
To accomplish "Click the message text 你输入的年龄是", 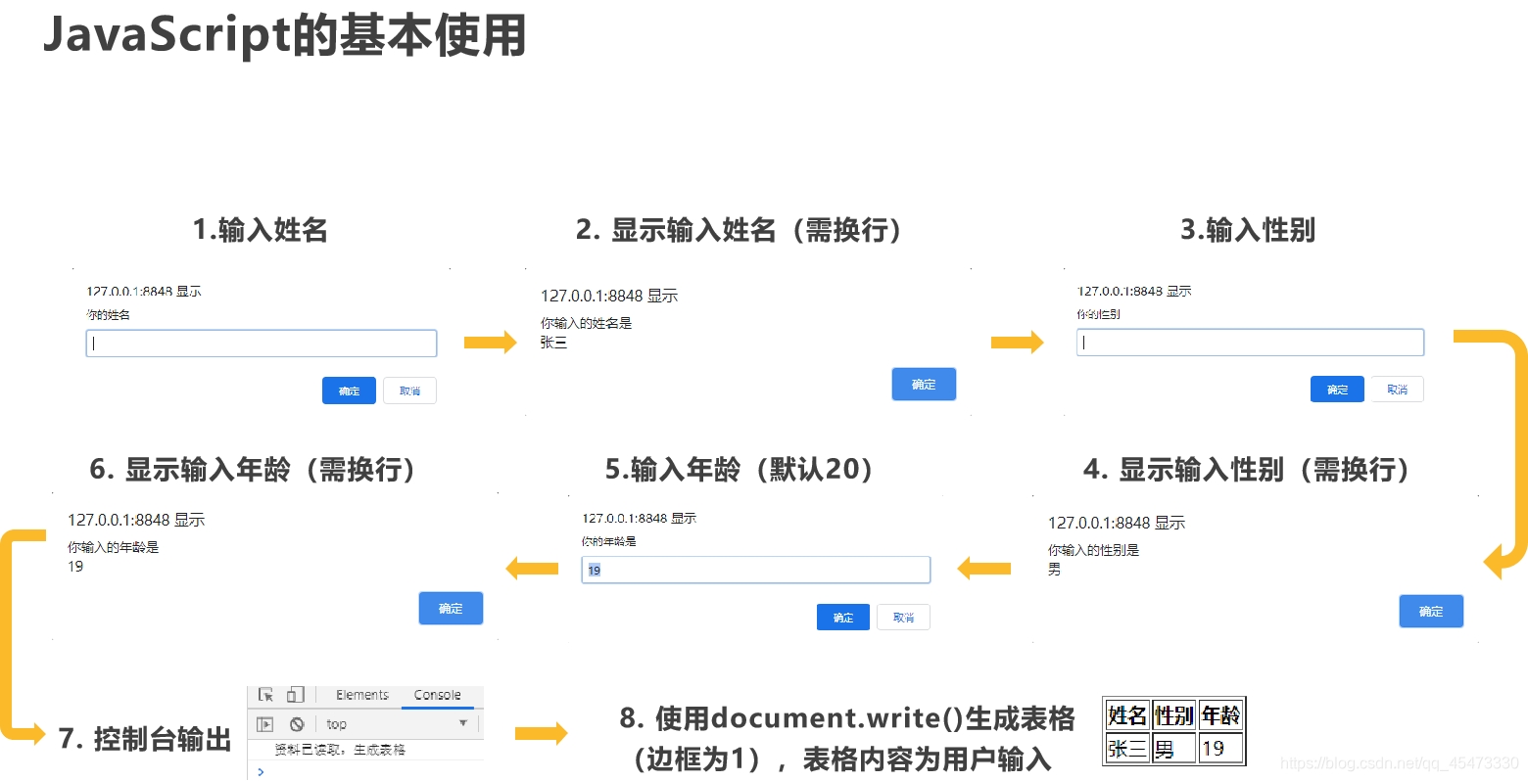I will 114,547.
